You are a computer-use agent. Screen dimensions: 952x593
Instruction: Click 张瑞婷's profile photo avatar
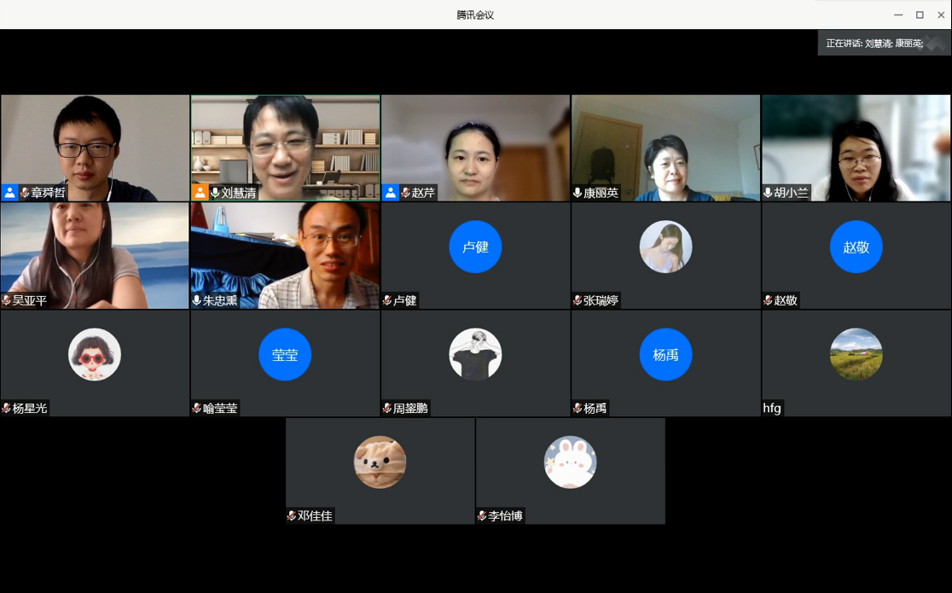665,247
